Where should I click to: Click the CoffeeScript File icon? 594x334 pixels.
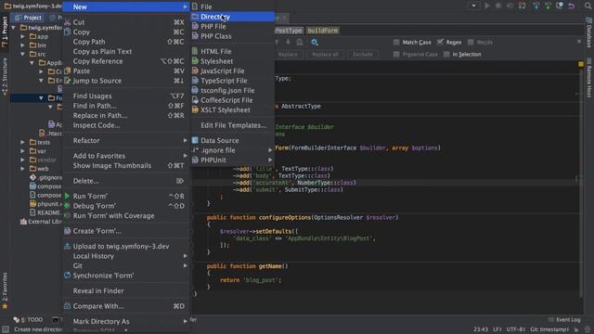195,100
